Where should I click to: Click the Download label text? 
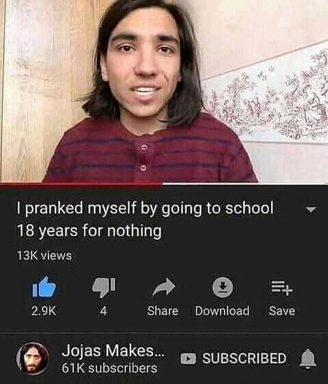tap(222, 311)
